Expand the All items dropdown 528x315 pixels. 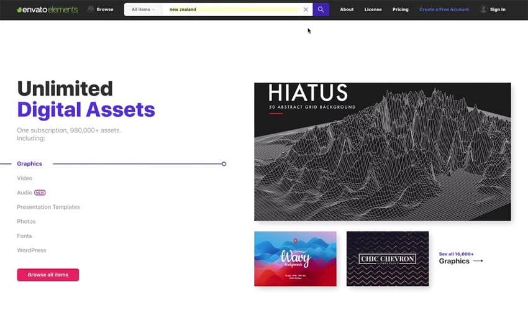tap(143, 9)
